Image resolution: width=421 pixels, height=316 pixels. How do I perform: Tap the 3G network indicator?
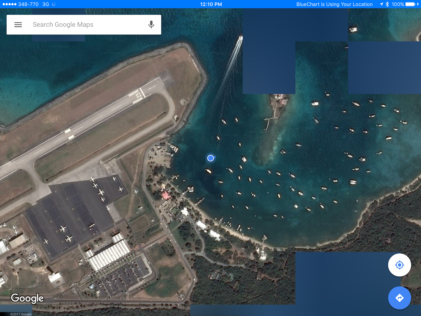tap(46, 4)
